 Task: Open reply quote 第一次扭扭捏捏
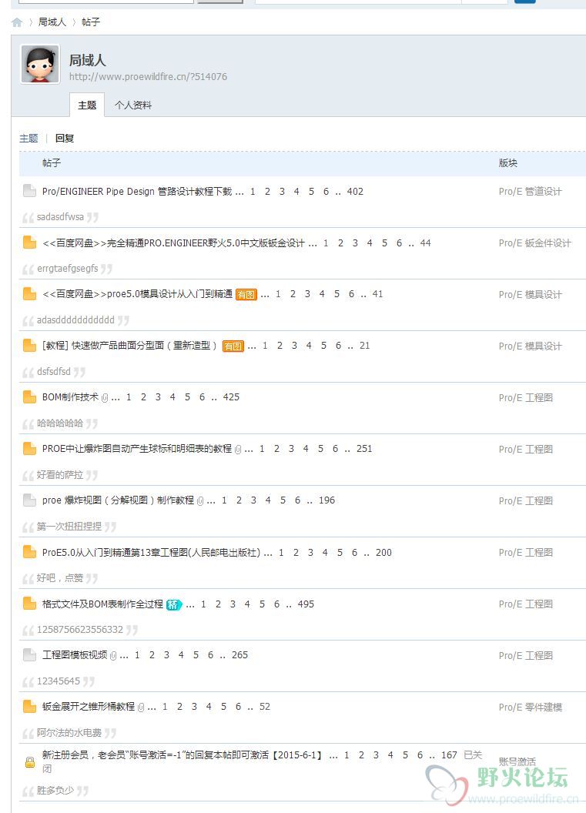coord(69,527)
